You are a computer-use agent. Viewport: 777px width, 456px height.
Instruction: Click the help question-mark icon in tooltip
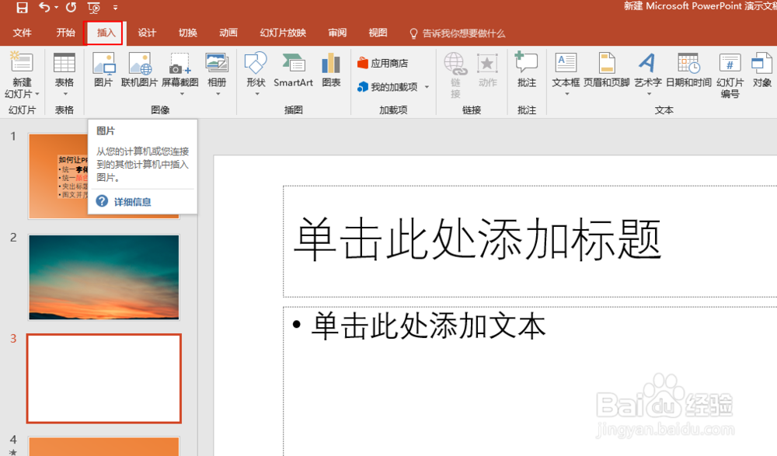pyautogui.click(x=102, y=201)
